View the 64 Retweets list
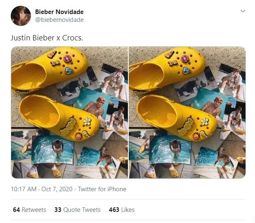This screenshot has height=223, width=255. tap(29, 210)
